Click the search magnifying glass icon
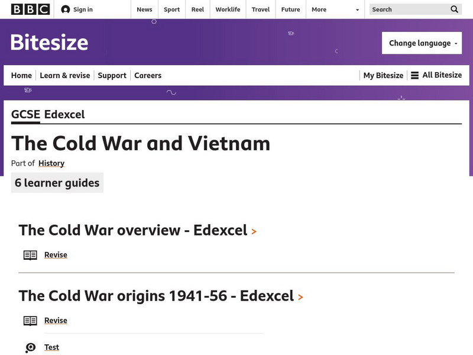473x355 pixels. [x=454, y=9]
